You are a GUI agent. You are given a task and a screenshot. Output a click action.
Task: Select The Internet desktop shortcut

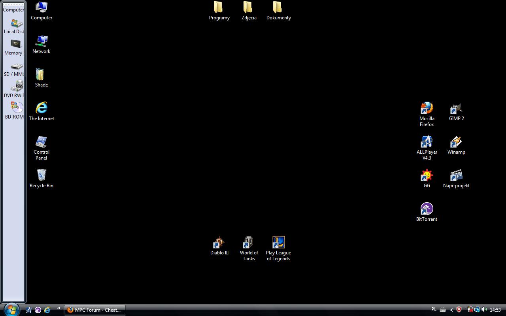coord(42,112)
